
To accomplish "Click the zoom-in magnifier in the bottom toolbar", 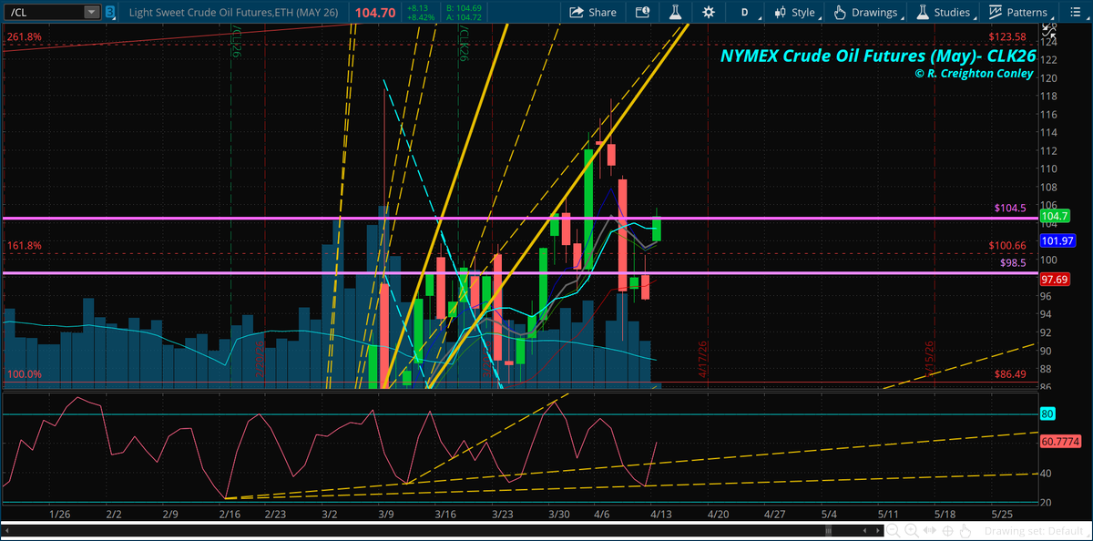I will click(910, 530).
